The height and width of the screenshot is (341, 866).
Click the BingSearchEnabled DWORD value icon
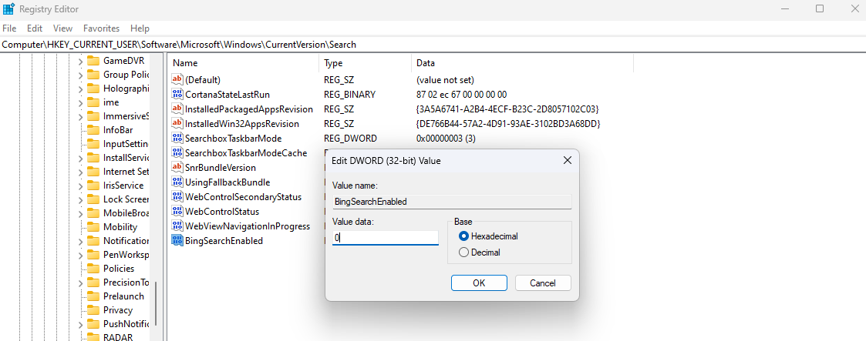177,241
